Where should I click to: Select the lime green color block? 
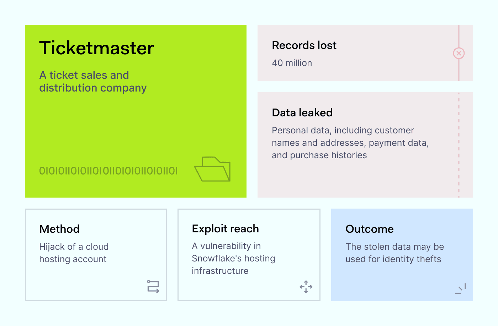pos(135,111)
